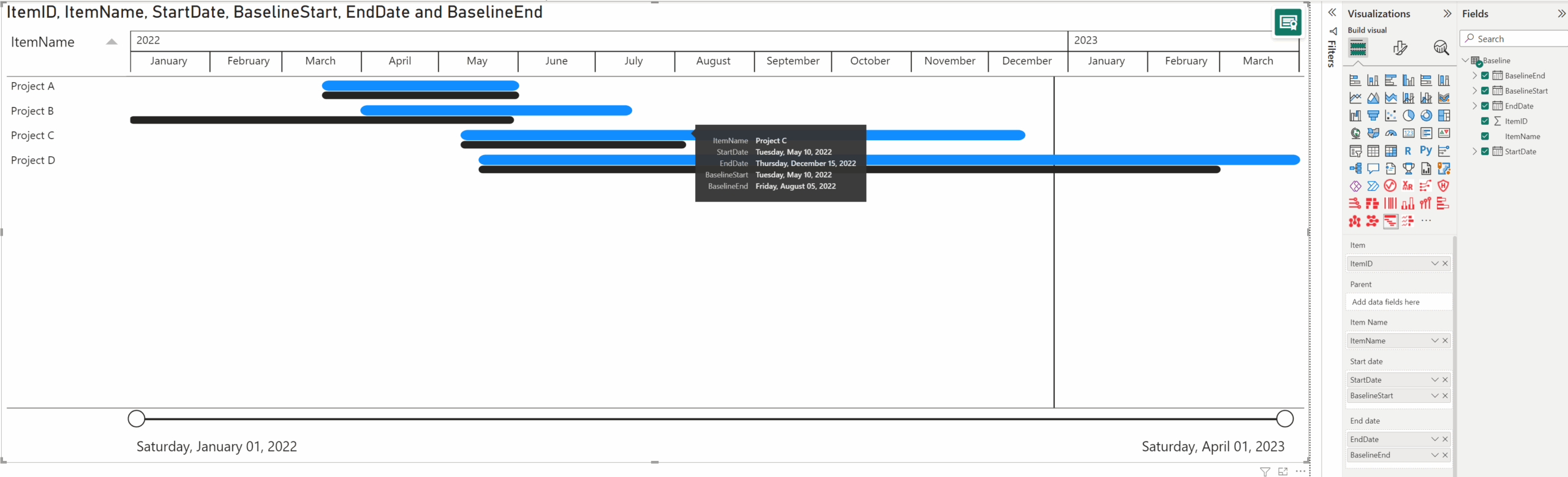Uncheck the ItemID field checkbox
Image resolution: width=1568 pixels, height=477 pixels.
click(1485, 121)
